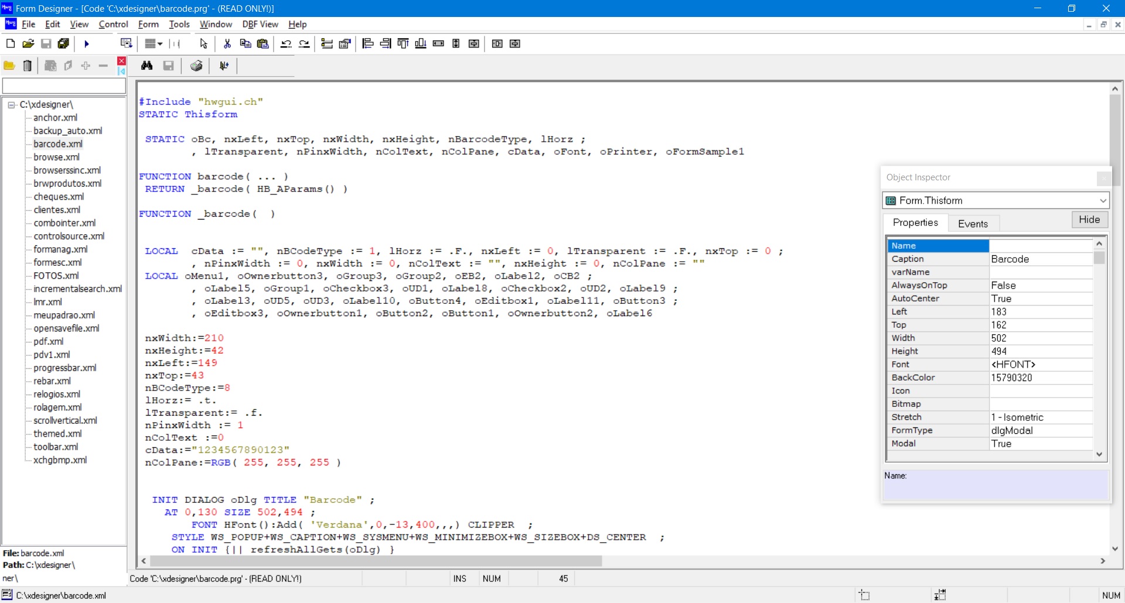1125x603 pixels.
Task: Open the Tools menu
Action: pyautogui.click(x=179, y=24)
